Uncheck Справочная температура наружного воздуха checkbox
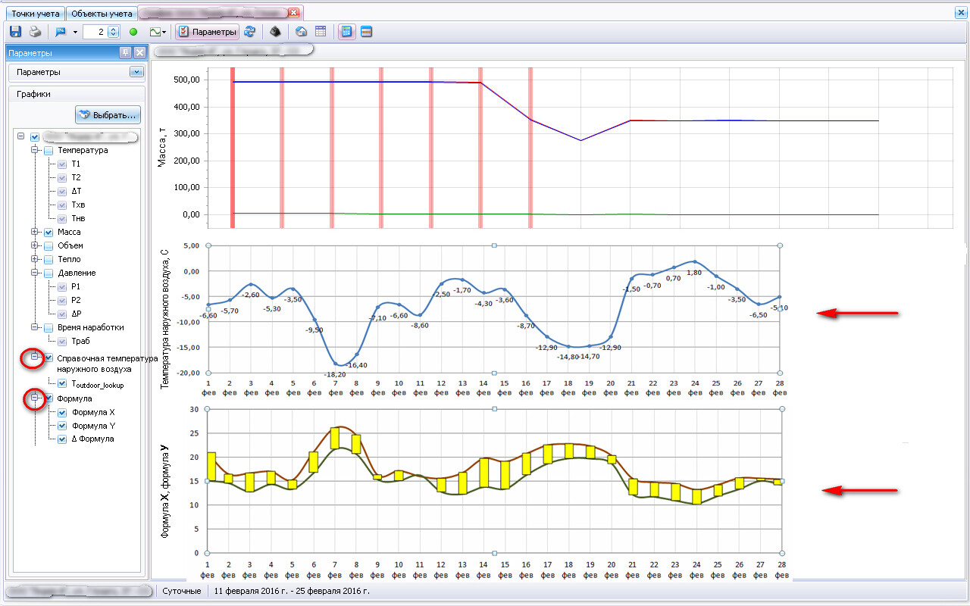Screen dimensions: 970x606 [x=48, y=358]
